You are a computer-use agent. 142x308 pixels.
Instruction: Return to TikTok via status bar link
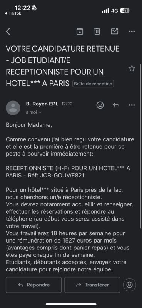coord(13,13)
